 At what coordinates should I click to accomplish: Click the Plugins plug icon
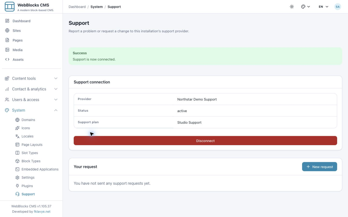pos(17,186)
